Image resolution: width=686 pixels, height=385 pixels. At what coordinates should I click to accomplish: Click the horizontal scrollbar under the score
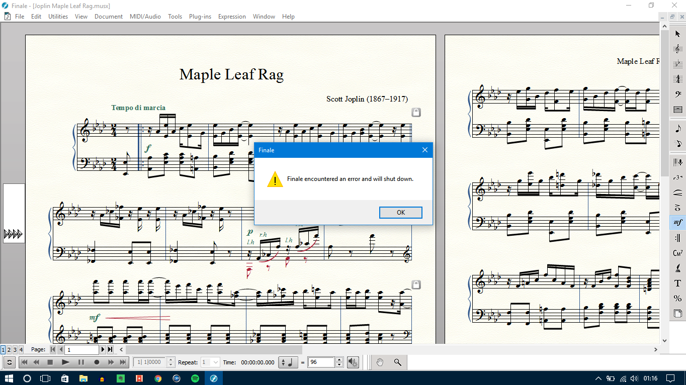pos(352,349)
